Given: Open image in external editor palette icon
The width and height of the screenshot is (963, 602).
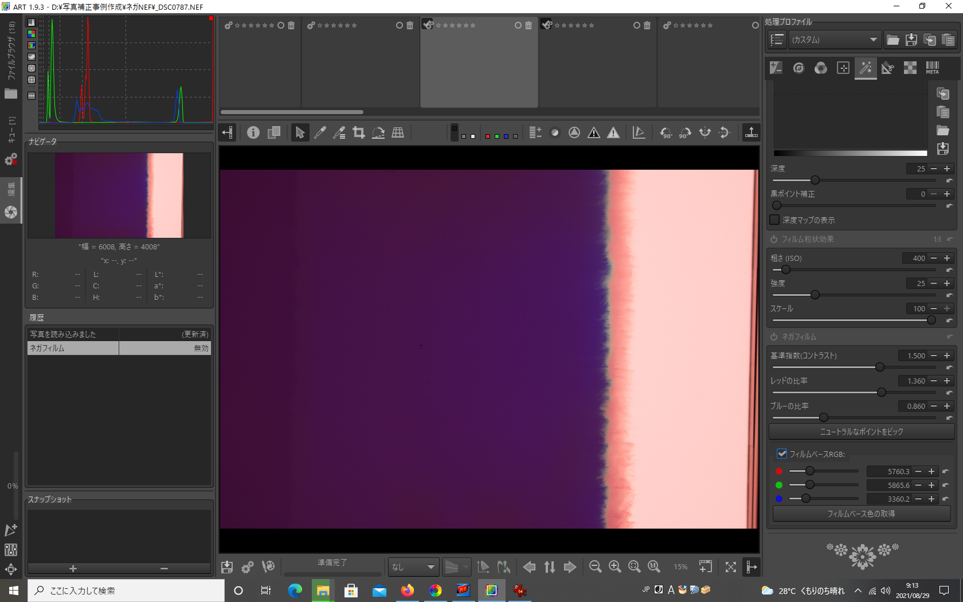Looking at the screenshot, I should [268, 567].
